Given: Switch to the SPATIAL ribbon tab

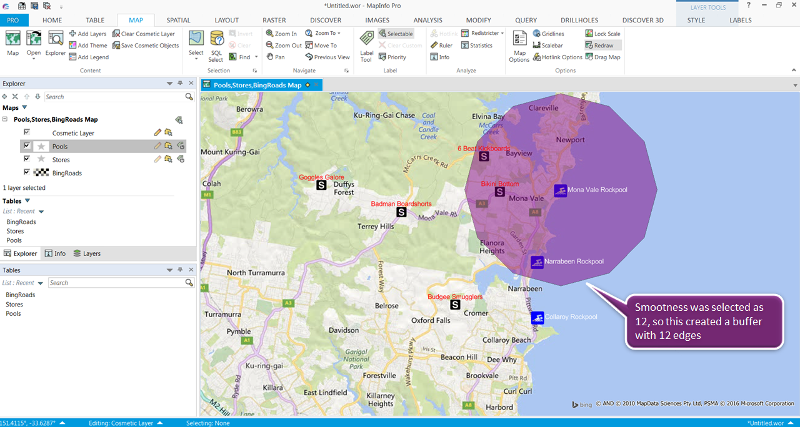Looking at the screenshot, I should pos(178,20).
